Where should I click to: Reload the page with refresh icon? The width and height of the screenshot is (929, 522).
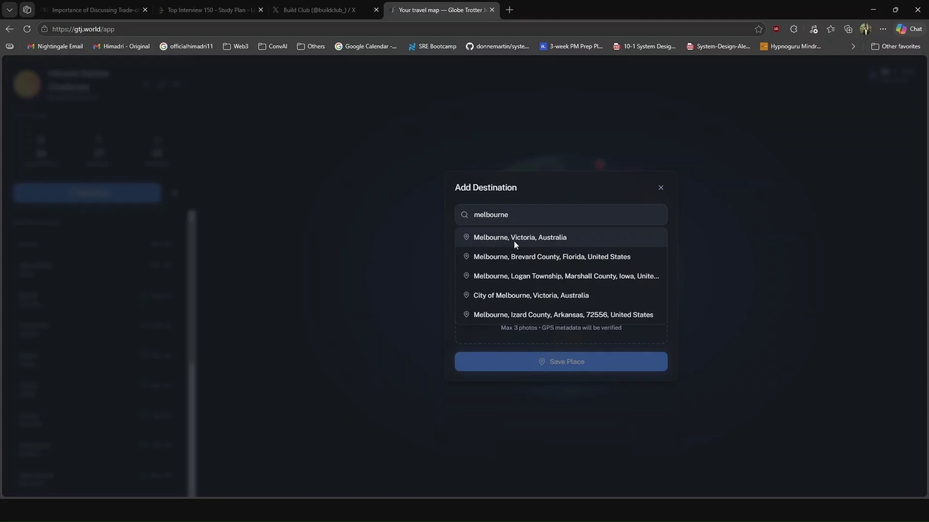[x=27, y=29]
